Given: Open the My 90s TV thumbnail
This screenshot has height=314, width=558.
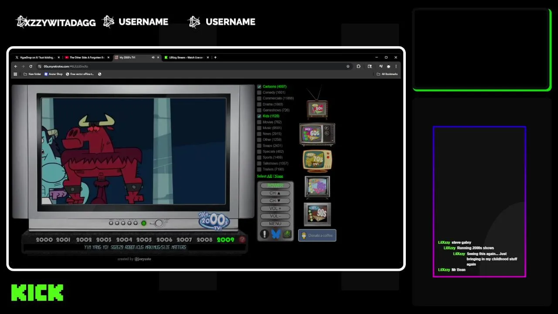Looking at the screenshot, I should 317,214.
